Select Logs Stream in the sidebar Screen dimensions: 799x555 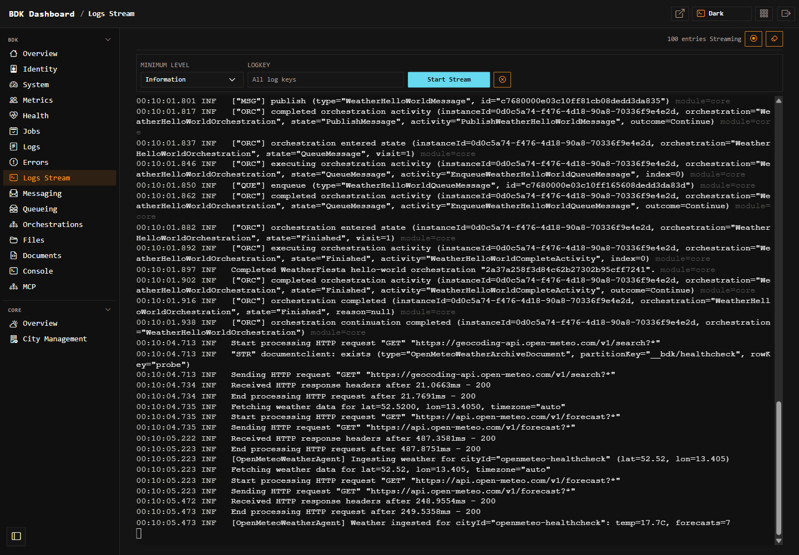(60, 178)
